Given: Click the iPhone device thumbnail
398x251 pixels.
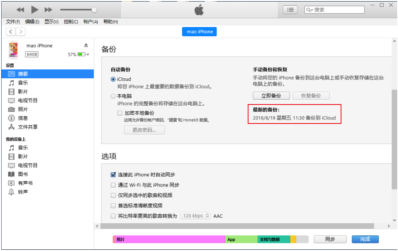Looking at the screenshot, I should point(13,50).
